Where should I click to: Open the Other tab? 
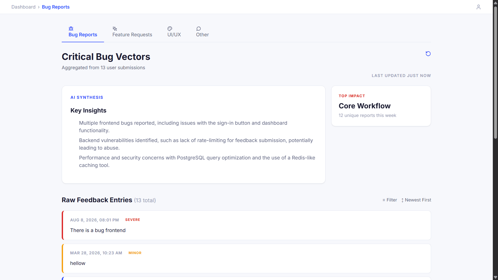tap(202, 32)
